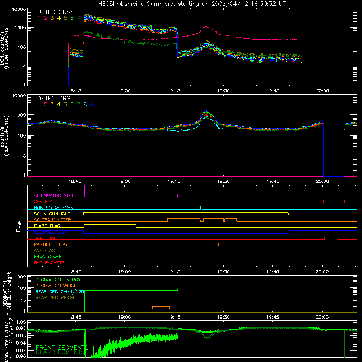This screenshot has width=362, height=362.
Task: Select detector 7 in front segments legend
Action: click(78, 18)
